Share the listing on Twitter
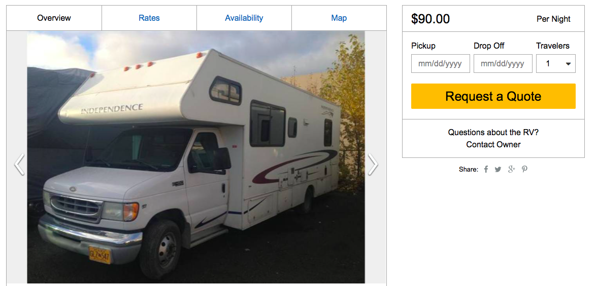Image resolution: width=597 pixels, height=286 pixels. (x=498, y=170)
